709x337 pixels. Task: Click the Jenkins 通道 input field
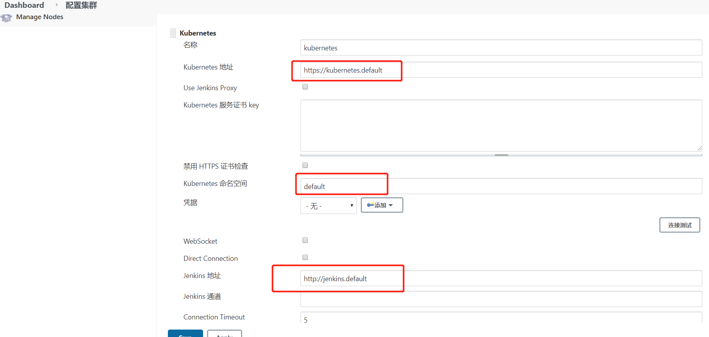coord(501,299)
